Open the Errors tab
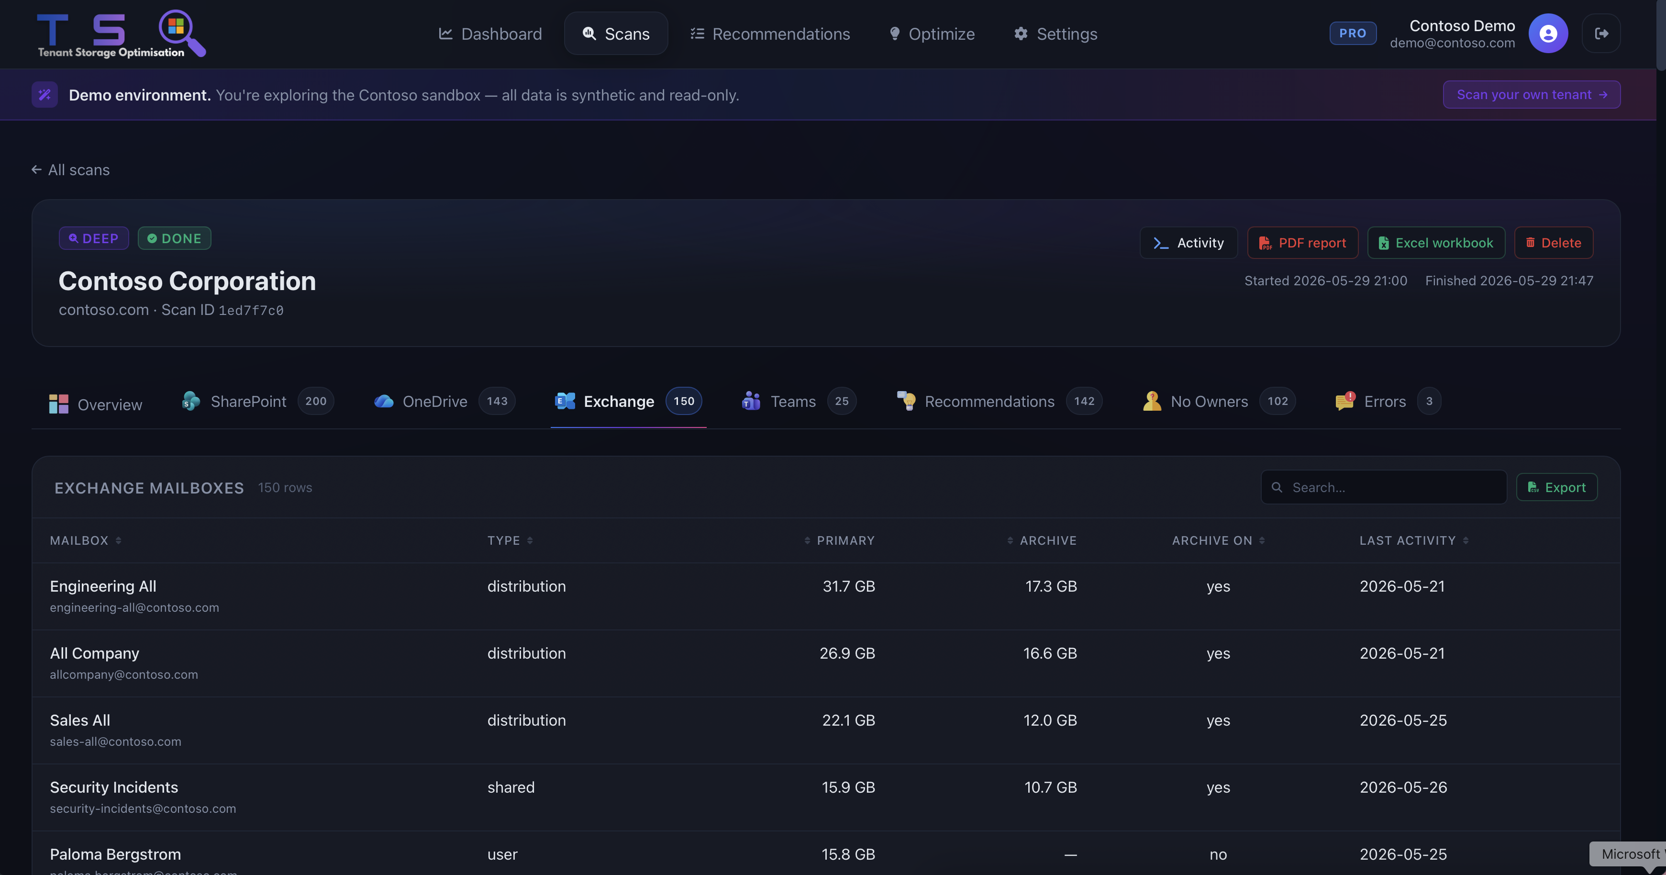Viewport: 1666px width, 875px height. pos(1388,401)
